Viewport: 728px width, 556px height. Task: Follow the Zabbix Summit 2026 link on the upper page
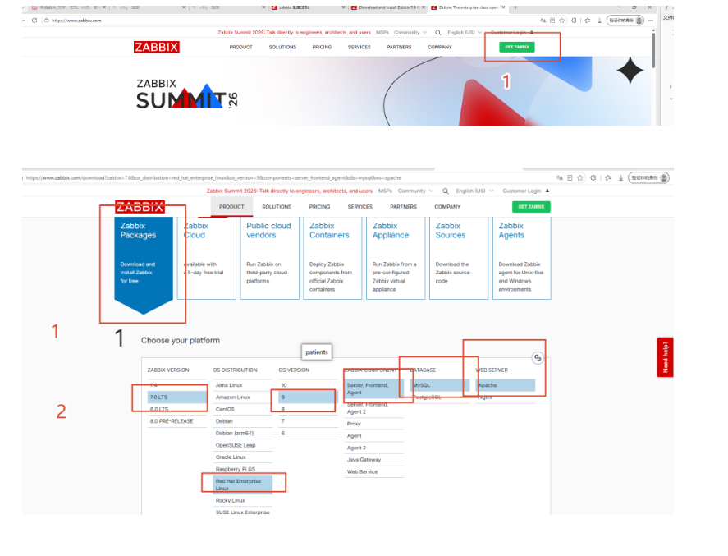[295, 33]
